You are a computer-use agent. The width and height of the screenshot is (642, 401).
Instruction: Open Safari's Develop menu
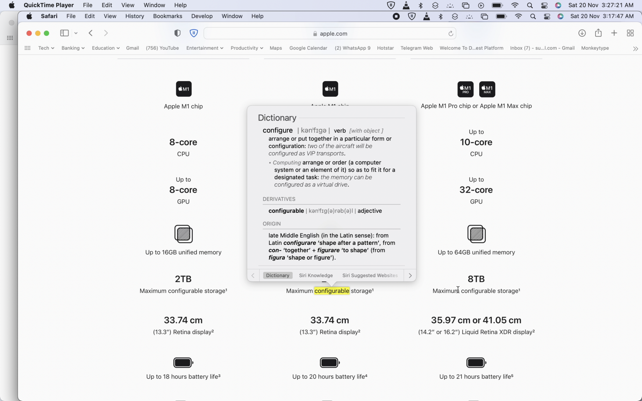click(x=202, y=16)
